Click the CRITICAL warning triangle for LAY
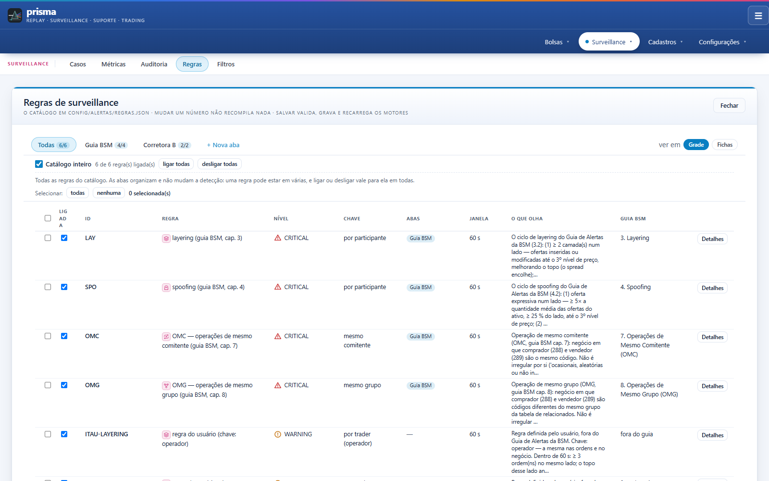Image resolution: width=769 pixels, height=481 pixels. click(x=278, y=238)
